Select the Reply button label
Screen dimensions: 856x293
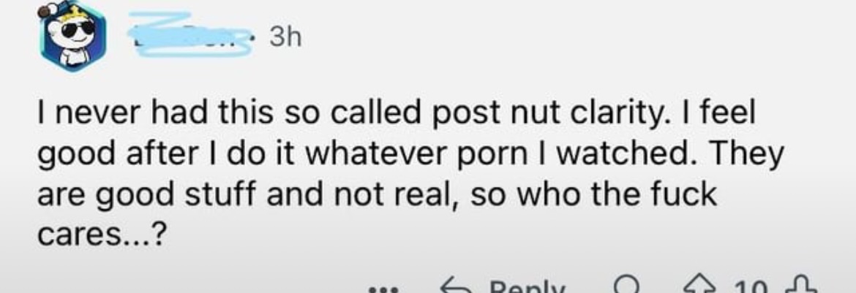[527, 288]
